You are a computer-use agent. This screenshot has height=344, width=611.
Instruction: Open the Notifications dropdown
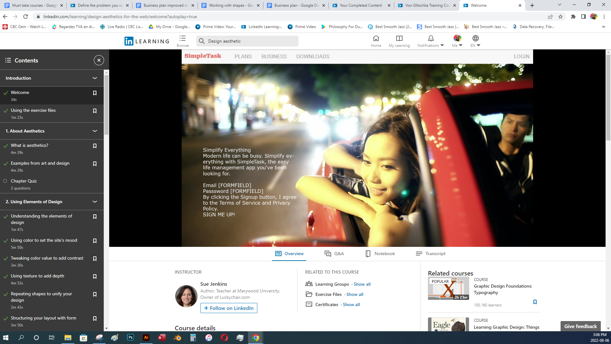pos(431,41)
